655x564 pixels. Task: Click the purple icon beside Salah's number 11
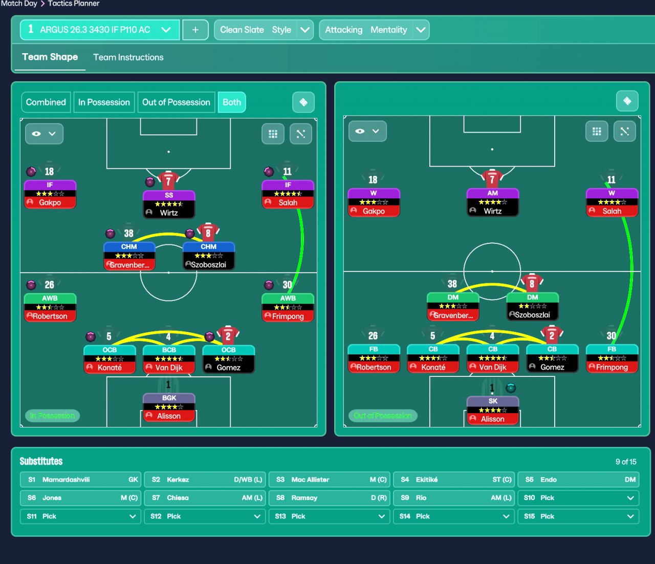click(x=269, y=171)
